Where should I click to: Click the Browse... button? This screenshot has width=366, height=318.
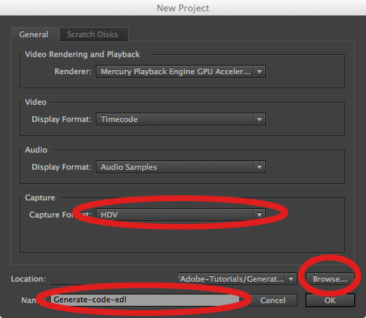330,279
